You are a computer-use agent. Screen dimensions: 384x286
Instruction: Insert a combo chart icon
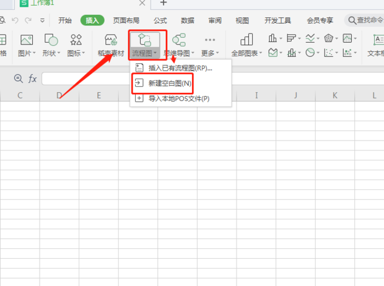pyautogui.click(x=292, y=53)
